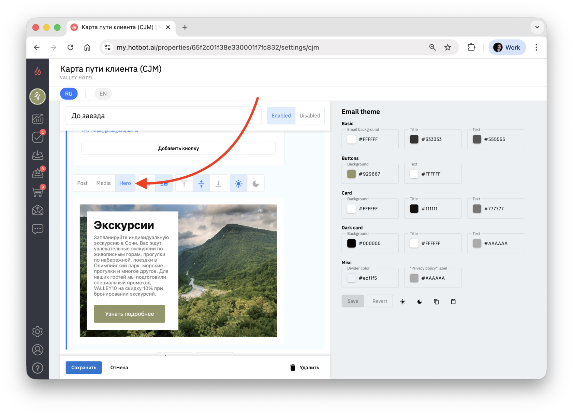Open the Chrome three-dot menu
This screenshot has width=573, height=414.
click(536, 47)
